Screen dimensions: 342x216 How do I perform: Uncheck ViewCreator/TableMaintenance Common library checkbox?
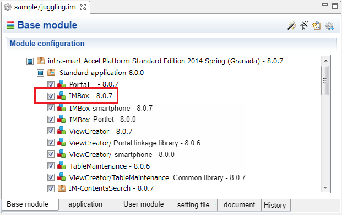[51, 177]
